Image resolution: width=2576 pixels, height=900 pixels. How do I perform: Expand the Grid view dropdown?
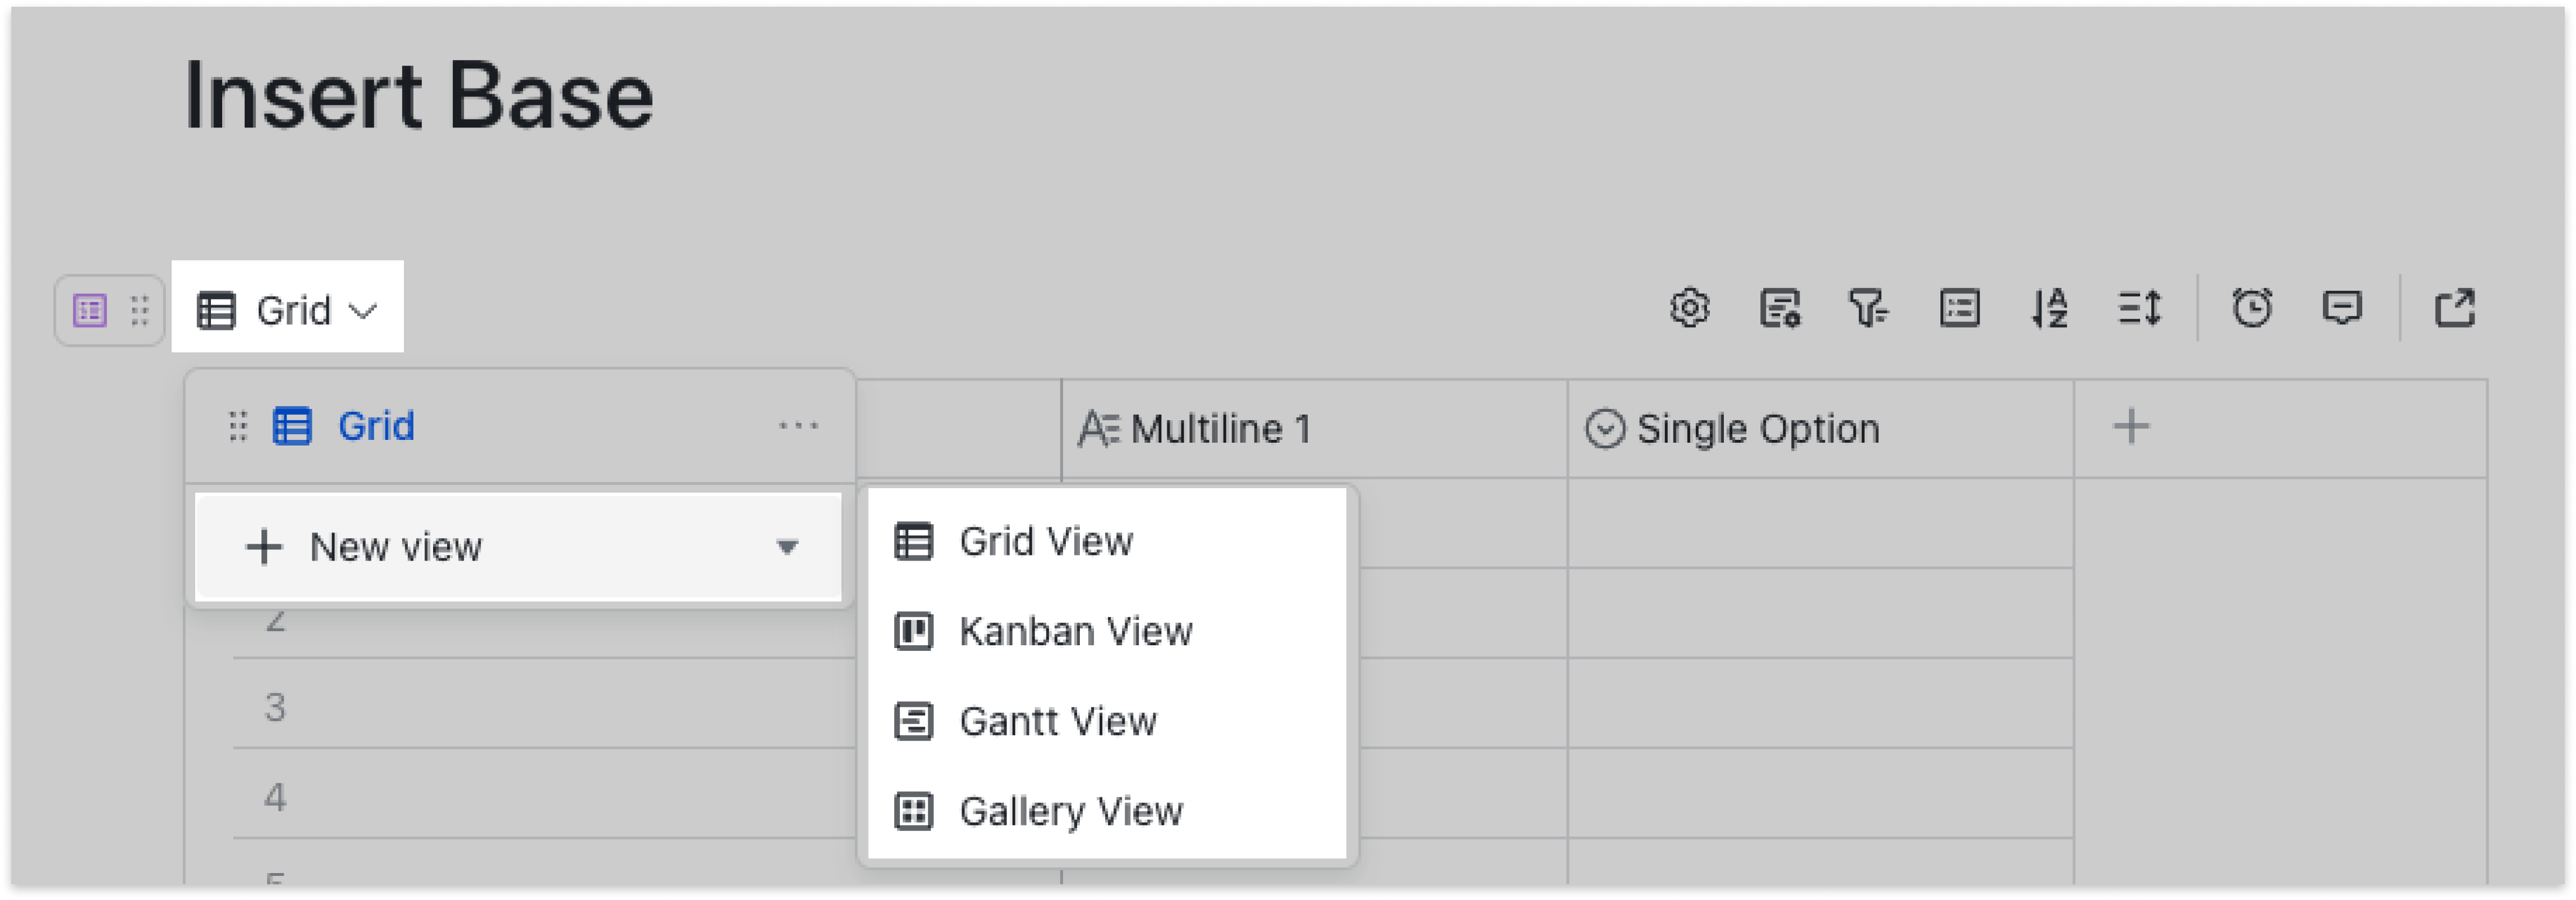289,309
